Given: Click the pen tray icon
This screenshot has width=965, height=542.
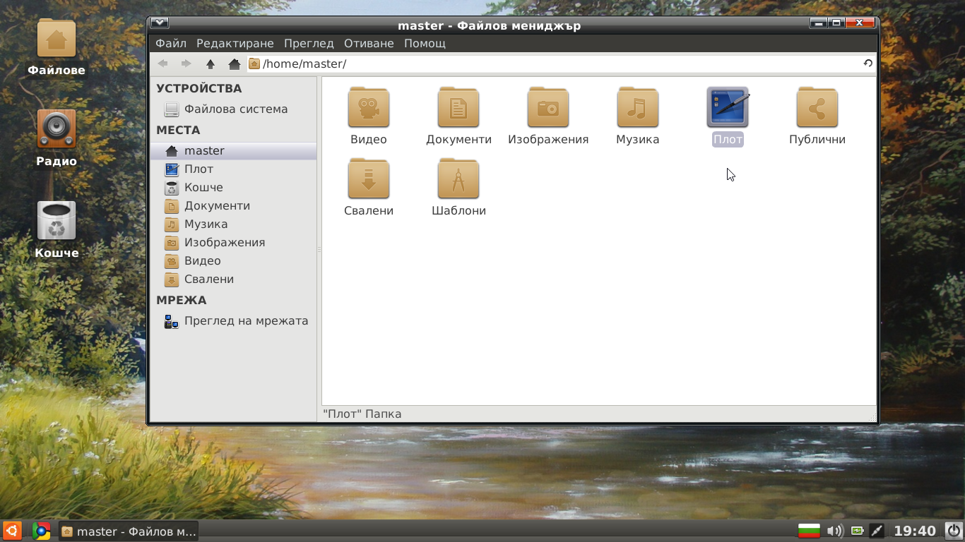Looking at the screenshot, I should coord(877,531).
